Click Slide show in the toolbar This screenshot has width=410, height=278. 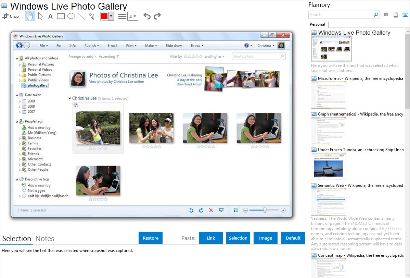(x=174, y=46)
